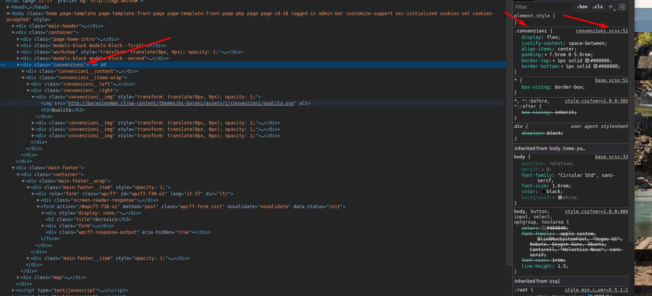Click the .convenzioni selector text
The height and width of the screenshot is (296, 652).
[530, 31]
